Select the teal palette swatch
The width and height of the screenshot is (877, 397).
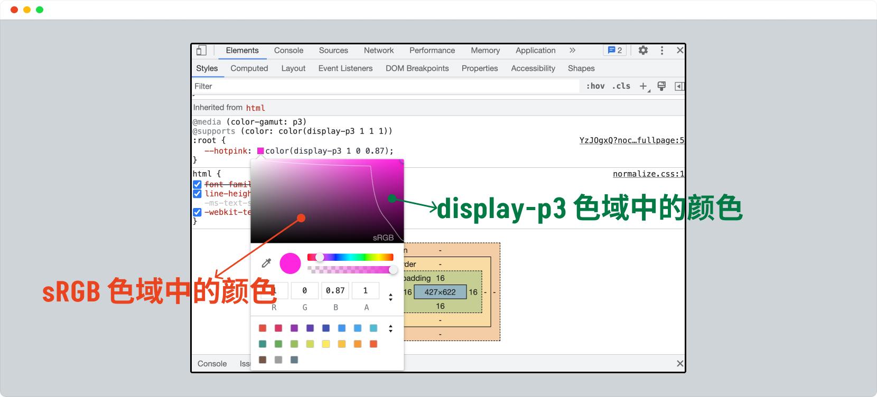point(263,344)
